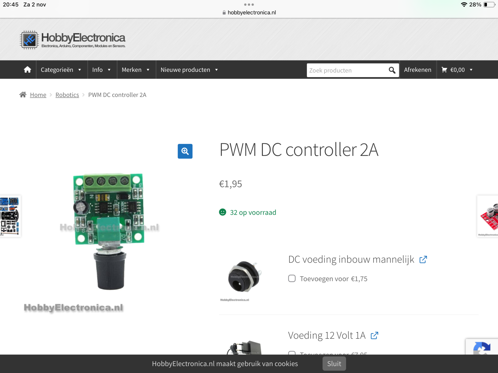Focus the Zoek producten search field
Viewport: 498px width, 373px height.
[347, 70]
